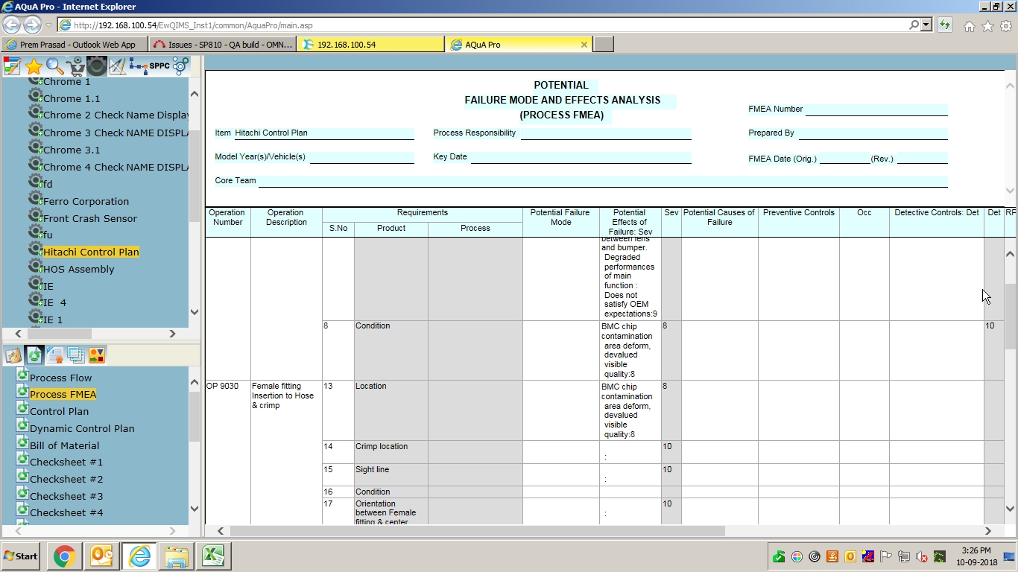Click the Windows Start button
The height and width of the screenshot is (572, 1018).
(21, 556)
